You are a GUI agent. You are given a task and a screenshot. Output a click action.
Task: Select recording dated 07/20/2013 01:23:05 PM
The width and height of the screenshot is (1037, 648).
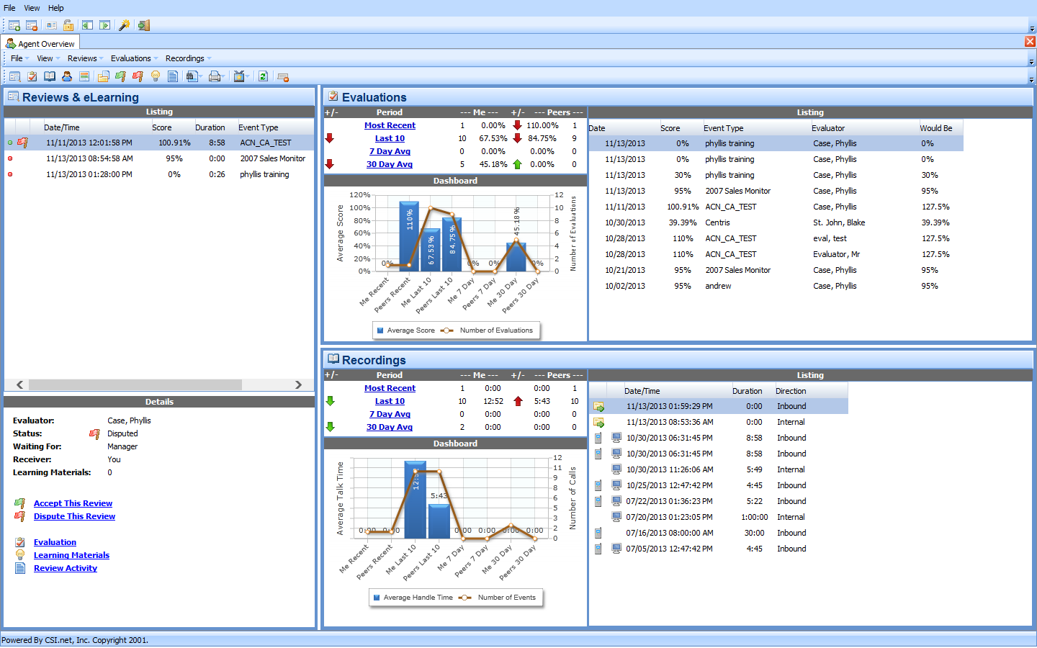pos(718,517)
